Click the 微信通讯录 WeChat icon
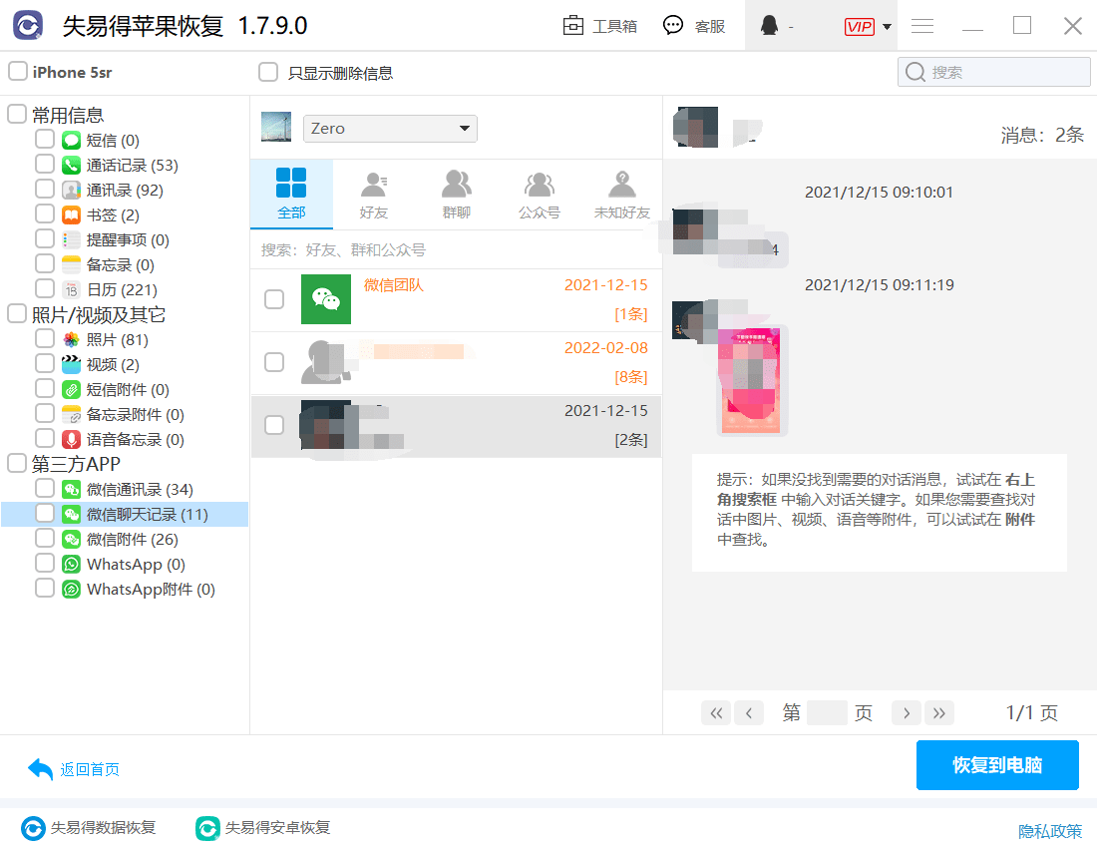Screen dimensions: 1097x848 (x=72, y=490)
